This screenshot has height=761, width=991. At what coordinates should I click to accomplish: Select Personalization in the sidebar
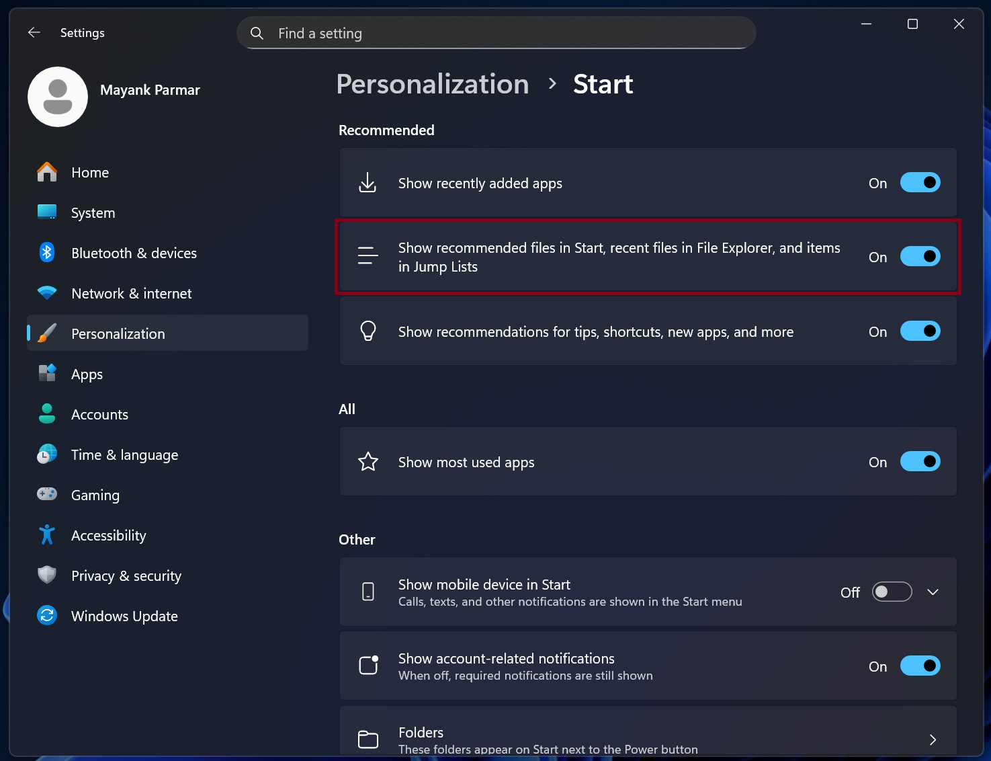click(x=118, y=333)
